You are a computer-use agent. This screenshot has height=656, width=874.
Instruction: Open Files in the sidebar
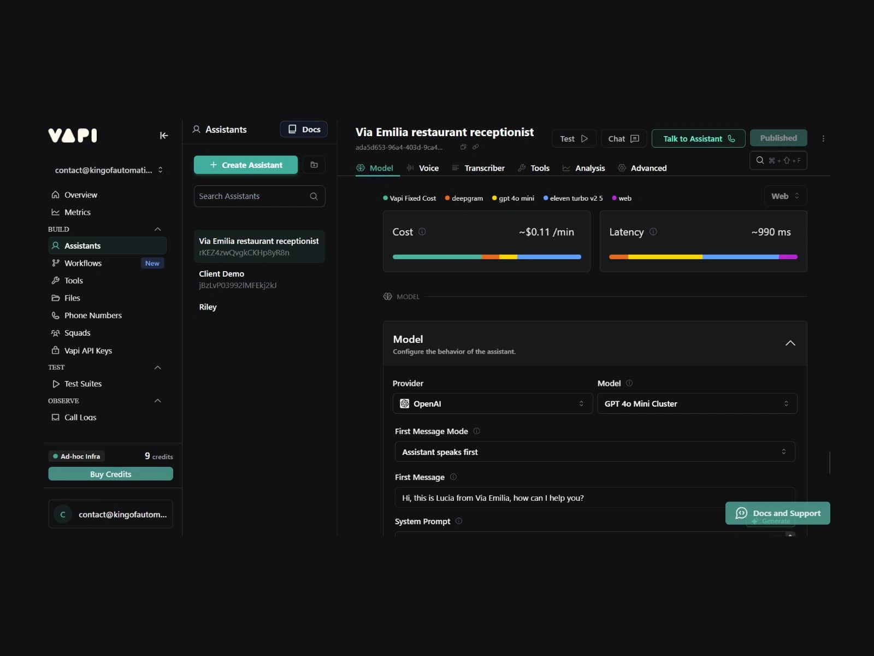tap(107, 298)
